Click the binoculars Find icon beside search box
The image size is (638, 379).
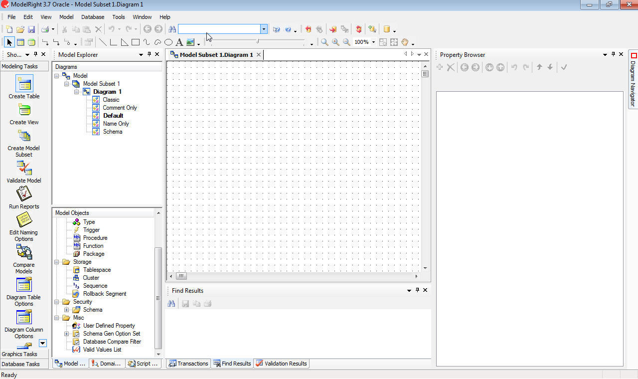tap(172, 29)
